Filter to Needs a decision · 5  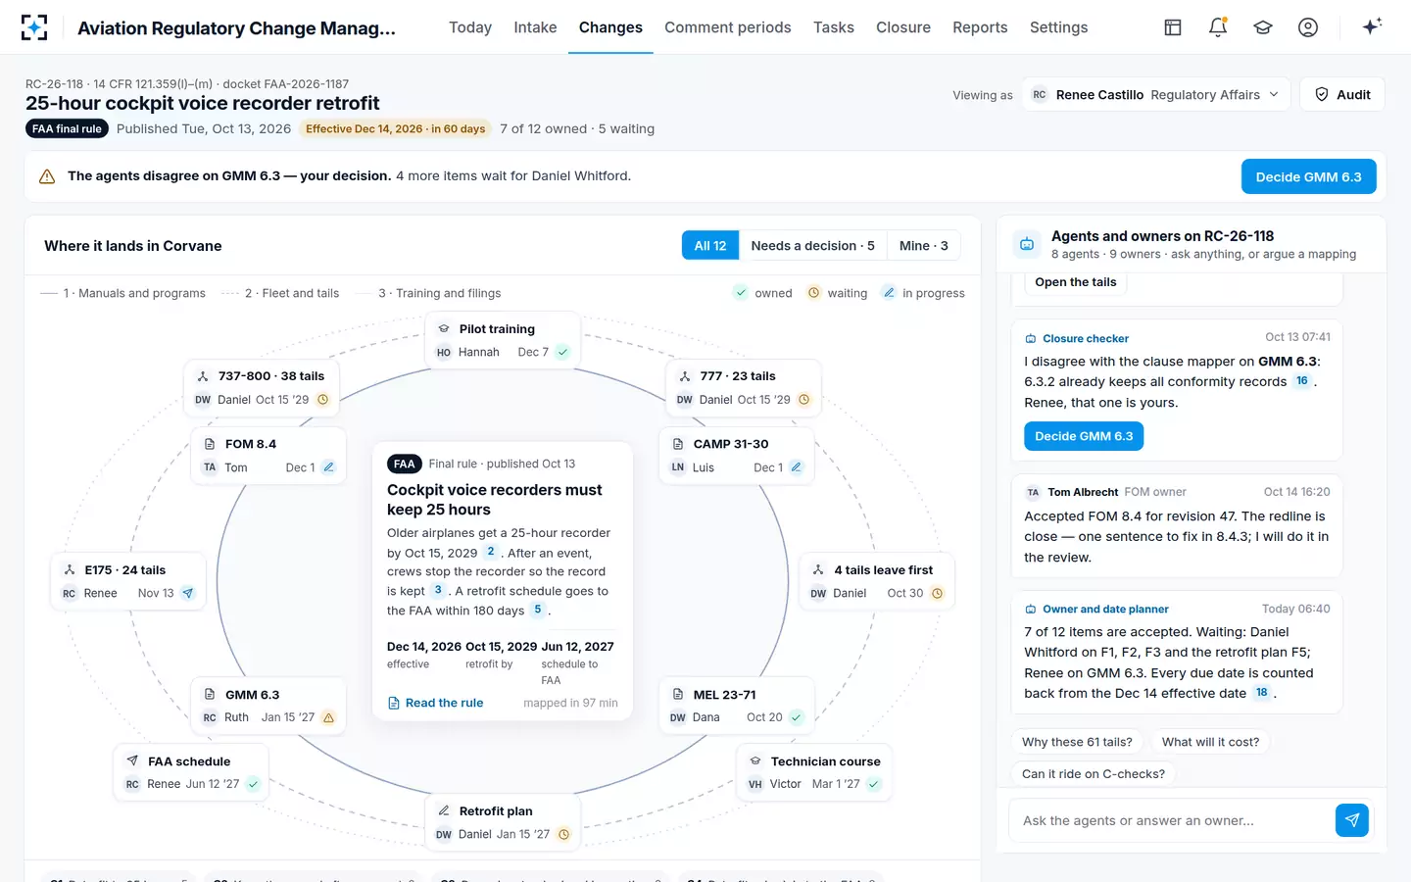(x=813, y=246)
